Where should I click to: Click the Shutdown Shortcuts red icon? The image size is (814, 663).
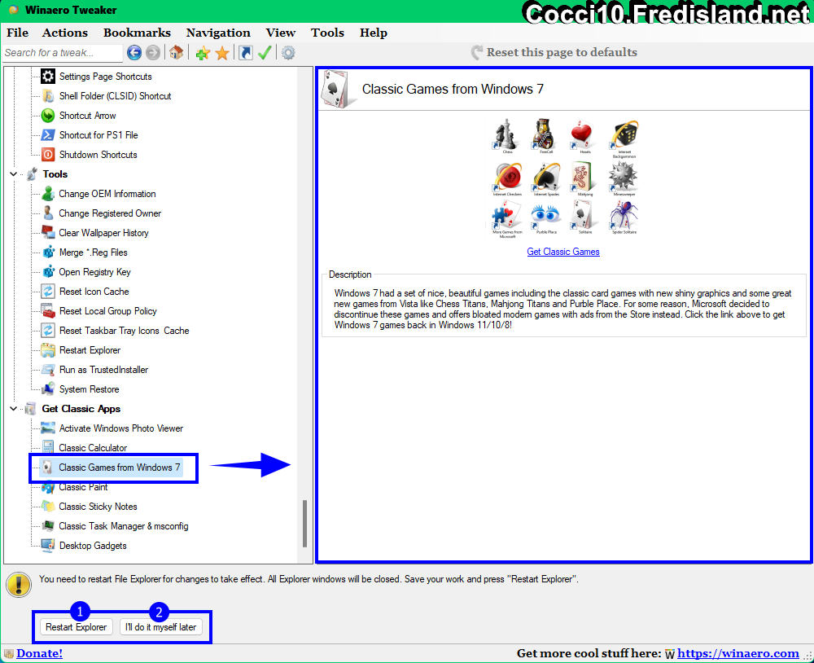[x=48, y=154]
